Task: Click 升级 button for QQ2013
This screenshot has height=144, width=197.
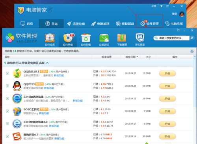Action: click(x=167, y=86)
